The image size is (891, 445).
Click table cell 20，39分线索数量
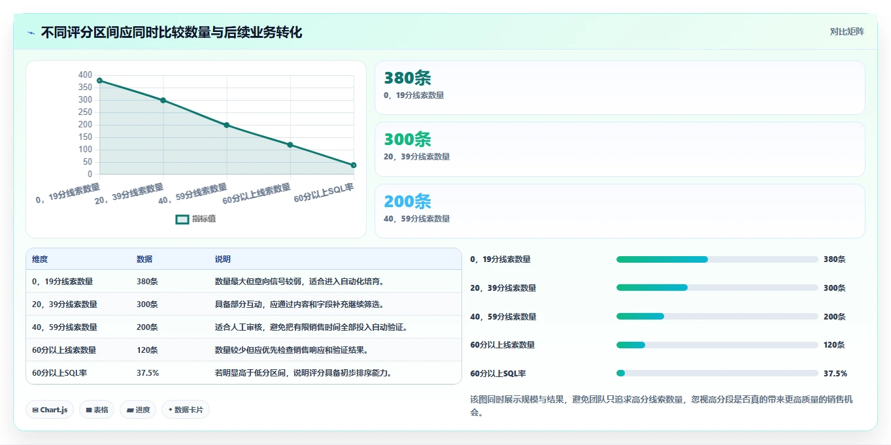pos(65,305)
